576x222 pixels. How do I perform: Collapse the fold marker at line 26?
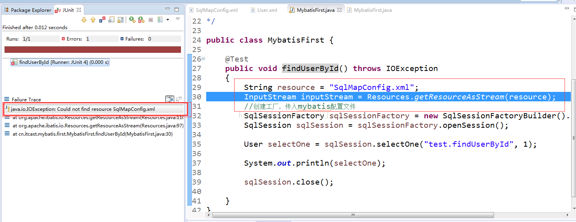point(203,59)
